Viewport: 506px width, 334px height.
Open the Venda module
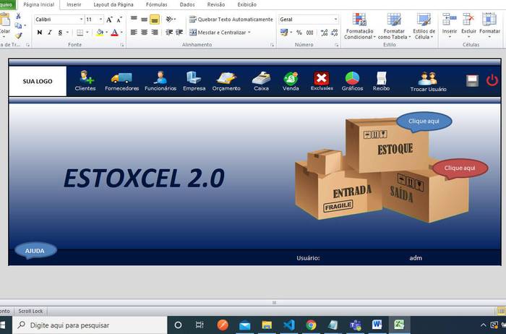click(x=291, y=81)
